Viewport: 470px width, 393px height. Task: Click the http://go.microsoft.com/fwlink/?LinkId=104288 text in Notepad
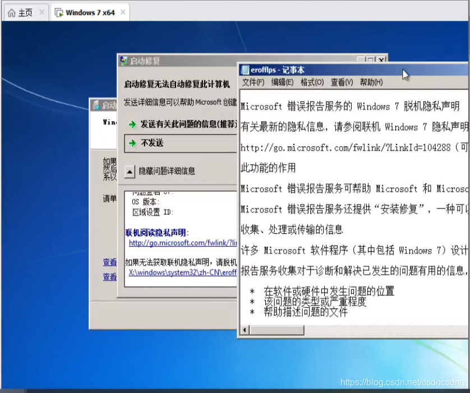(x=345, y=147)
